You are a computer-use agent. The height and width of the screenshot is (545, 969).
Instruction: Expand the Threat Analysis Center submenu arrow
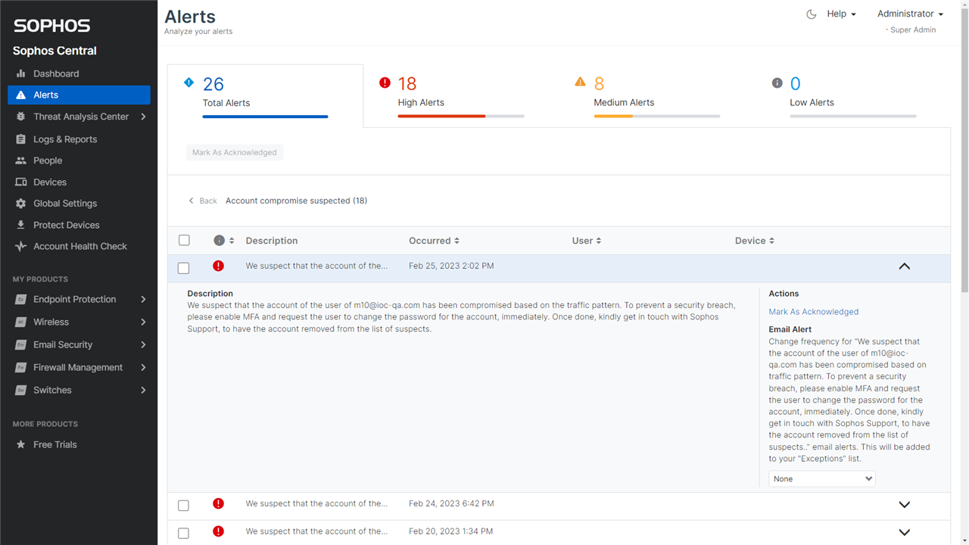143,117
